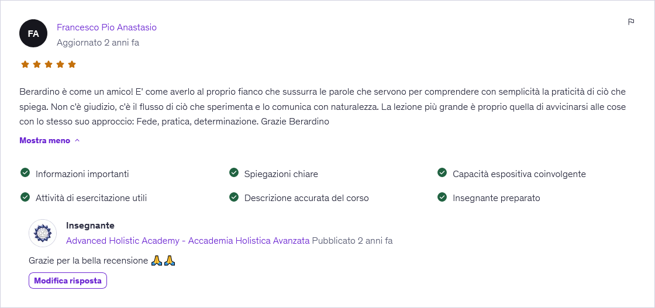
Task: Click the instructor reply text
Action: click(88, 260)
